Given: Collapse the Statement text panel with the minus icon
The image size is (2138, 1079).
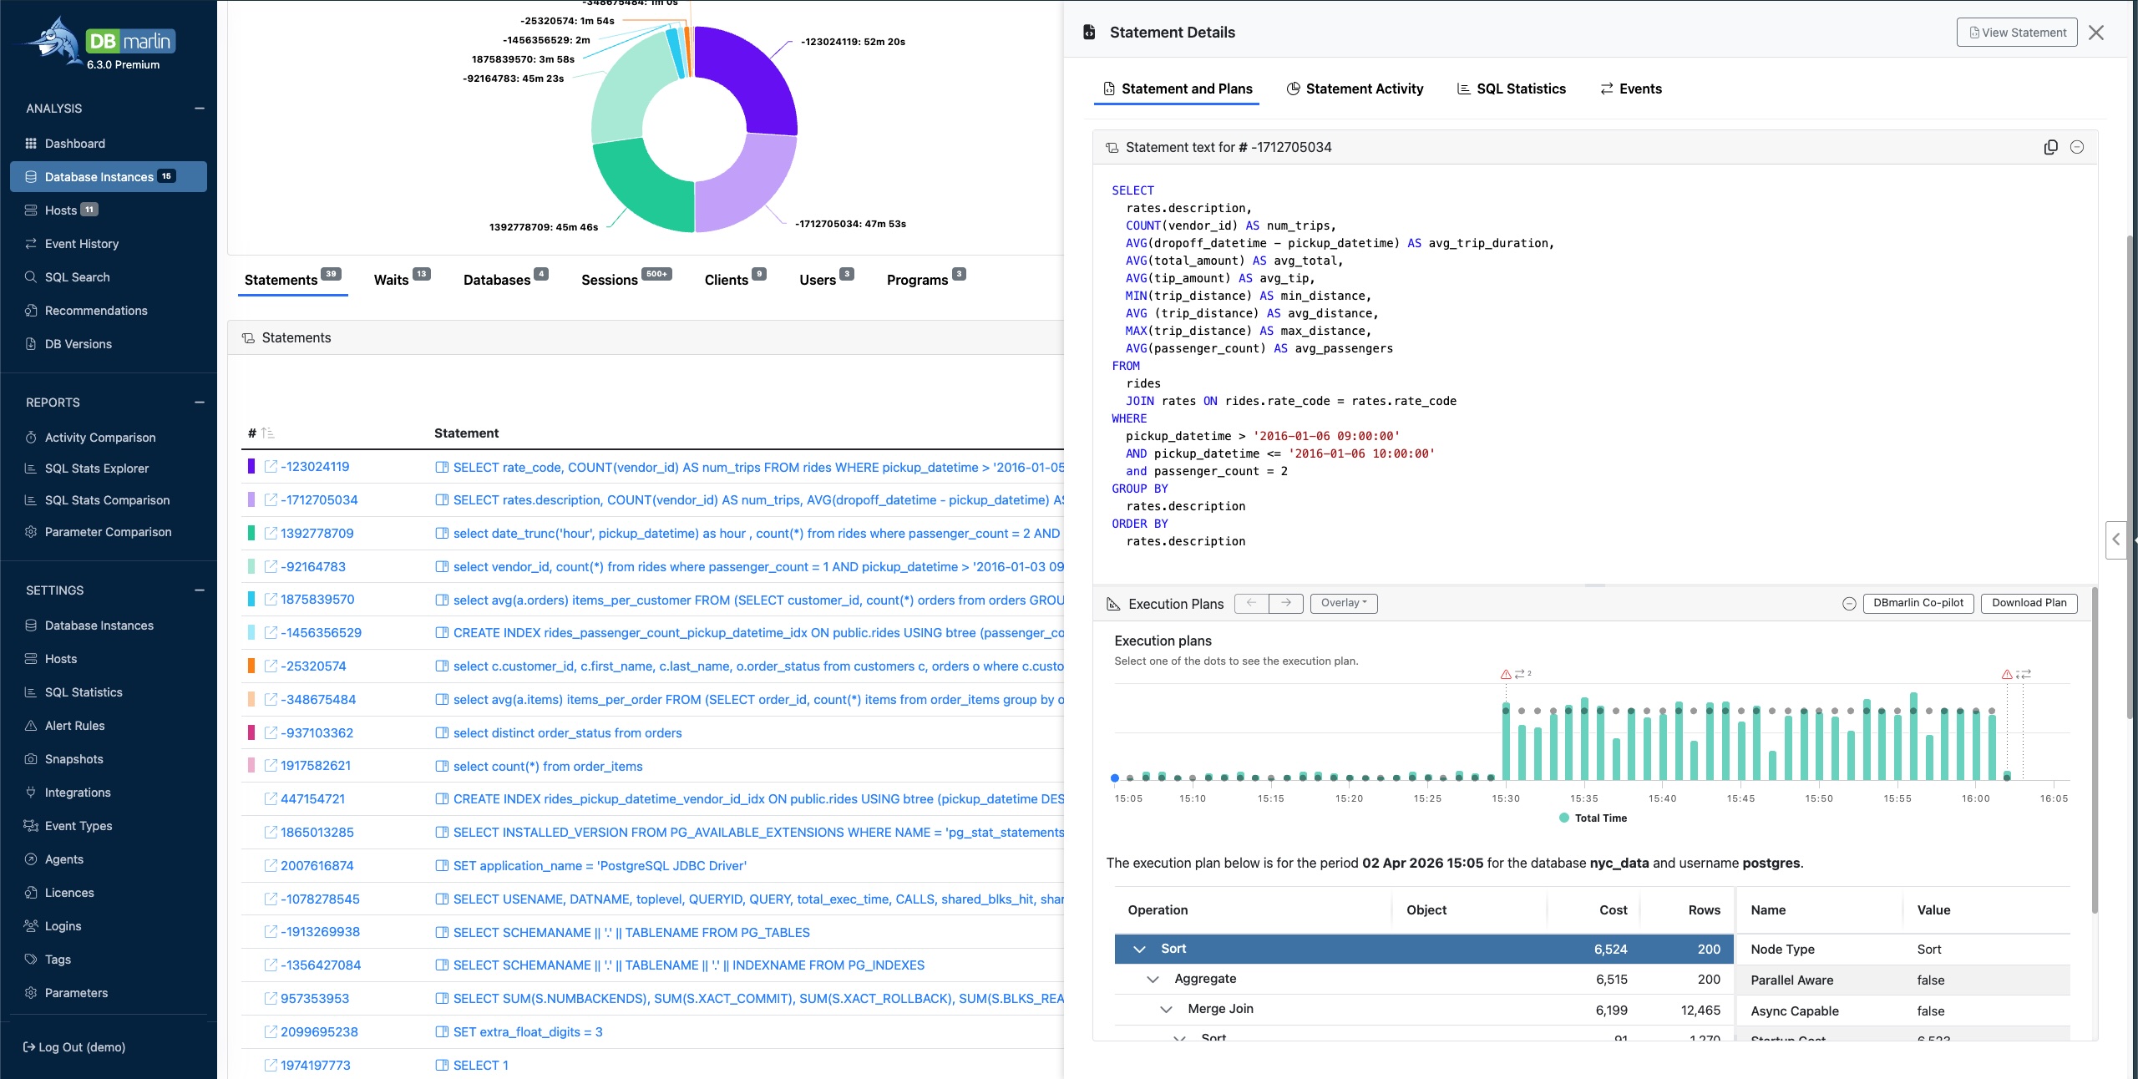Looking at the screenshot, I should tap(2077, 147).
